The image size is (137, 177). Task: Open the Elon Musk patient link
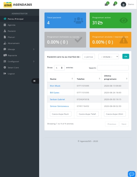coord(55,86)
